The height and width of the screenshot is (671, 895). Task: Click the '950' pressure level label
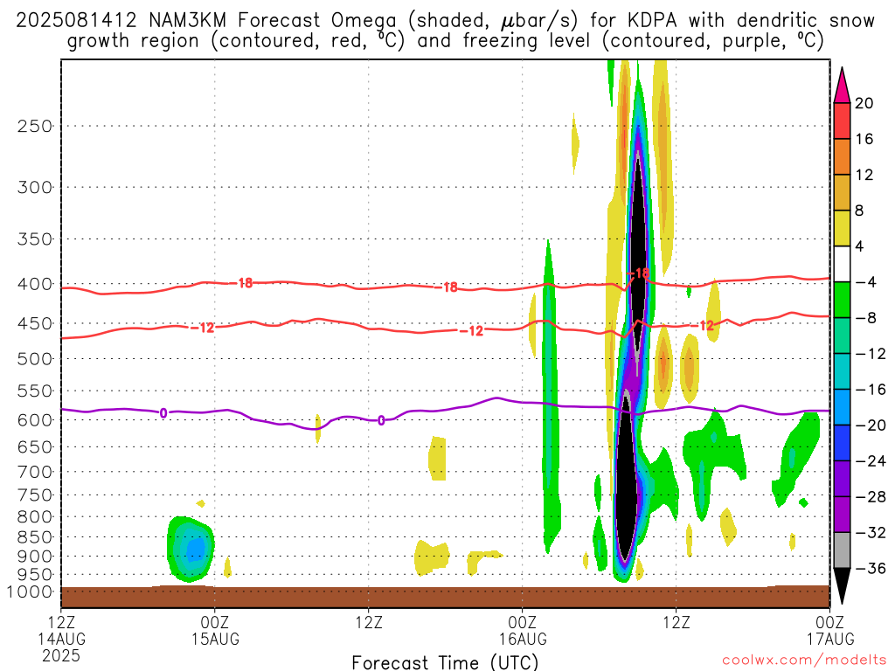pos(34,575)
